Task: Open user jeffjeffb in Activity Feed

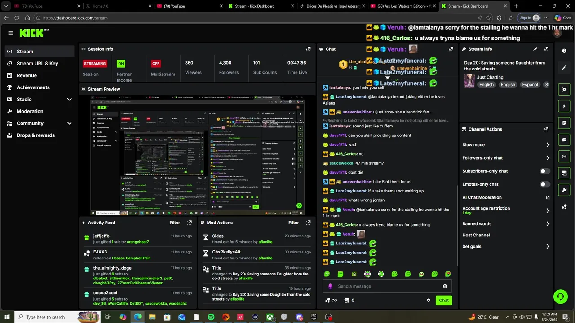Action: [101, 236]
